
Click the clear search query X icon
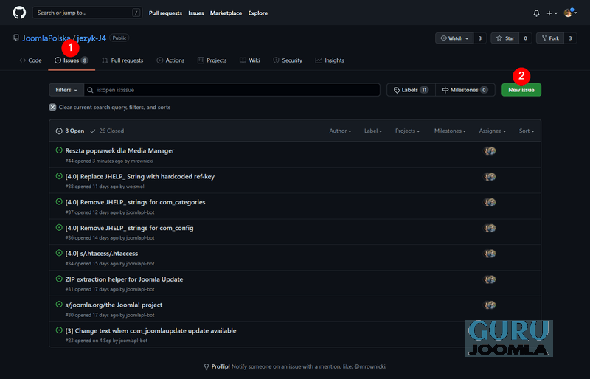pos(52,107)
